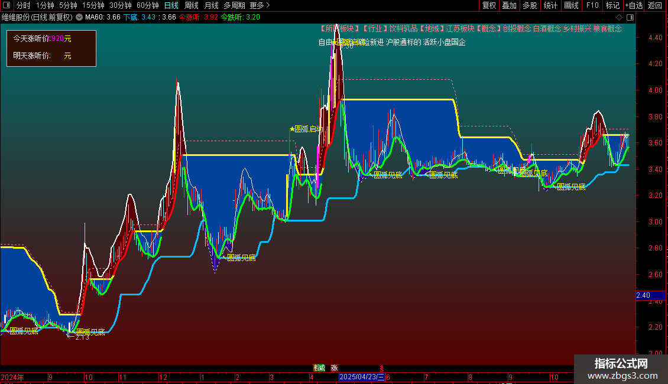Select the 30分钟 period tab
Image resolution: width=668 pixels, height=384 pixels.
(121, 5)
